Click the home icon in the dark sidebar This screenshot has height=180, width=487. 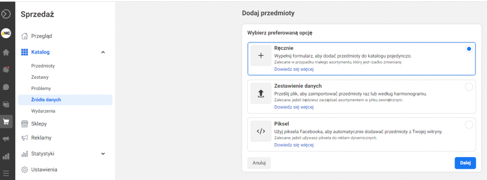[x=6, y=52]
